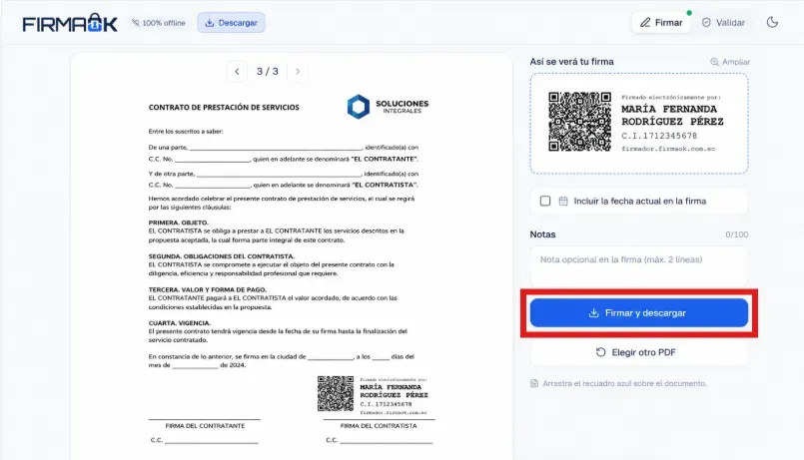This screenshot has height=460, width=804.
Task: Click the 'Notas' label
Action: coord(542,234)
